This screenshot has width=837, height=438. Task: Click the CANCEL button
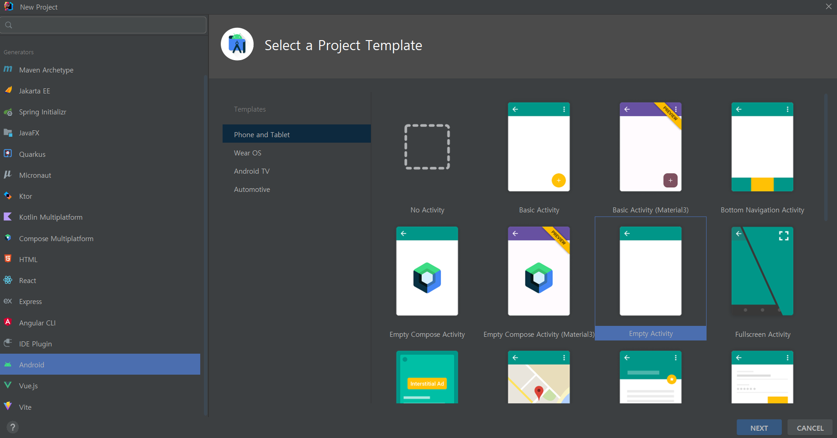tap(810, 428)
